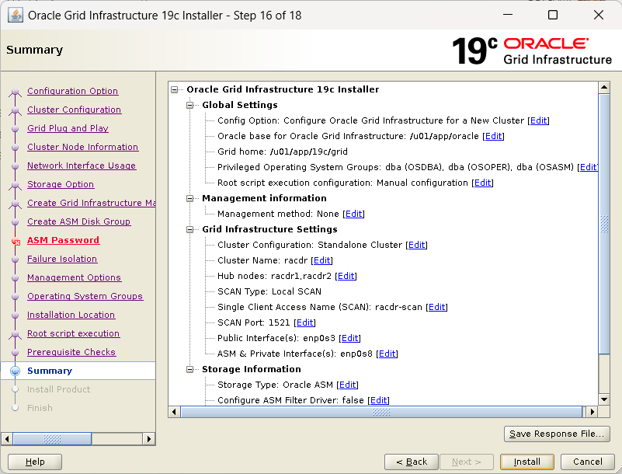Go to the Cluster Configuration step

(75, 110)
